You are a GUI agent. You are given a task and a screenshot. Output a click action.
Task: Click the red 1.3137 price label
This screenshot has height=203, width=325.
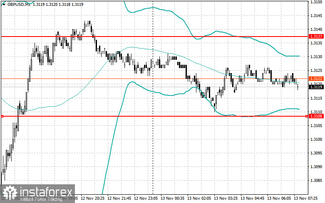coord(316,37)
